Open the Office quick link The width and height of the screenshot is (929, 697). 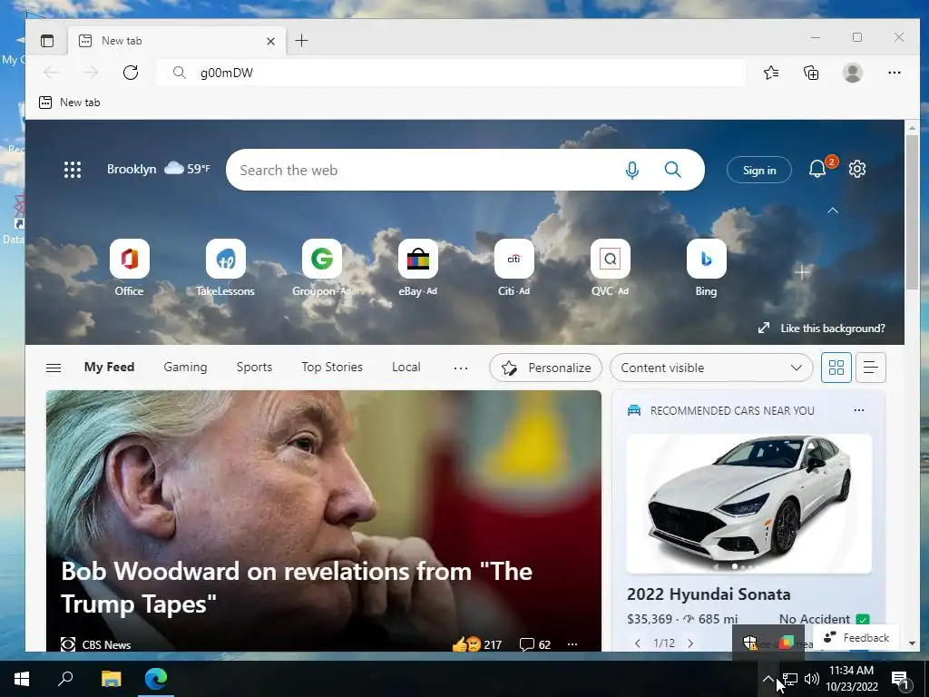[x=129, y=268]
